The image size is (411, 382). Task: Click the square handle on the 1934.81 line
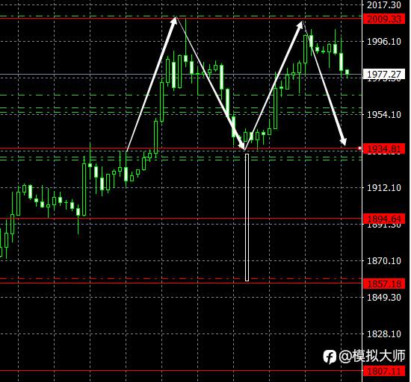359,148
